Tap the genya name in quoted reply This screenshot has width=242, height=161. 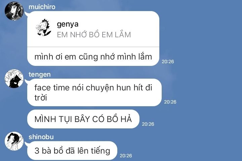point(68,25)
